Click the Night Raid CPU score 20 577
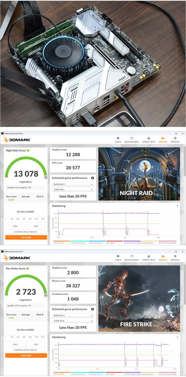Image resolution: width=186 pixels, height=377 pixels. [x=73, y=168]
